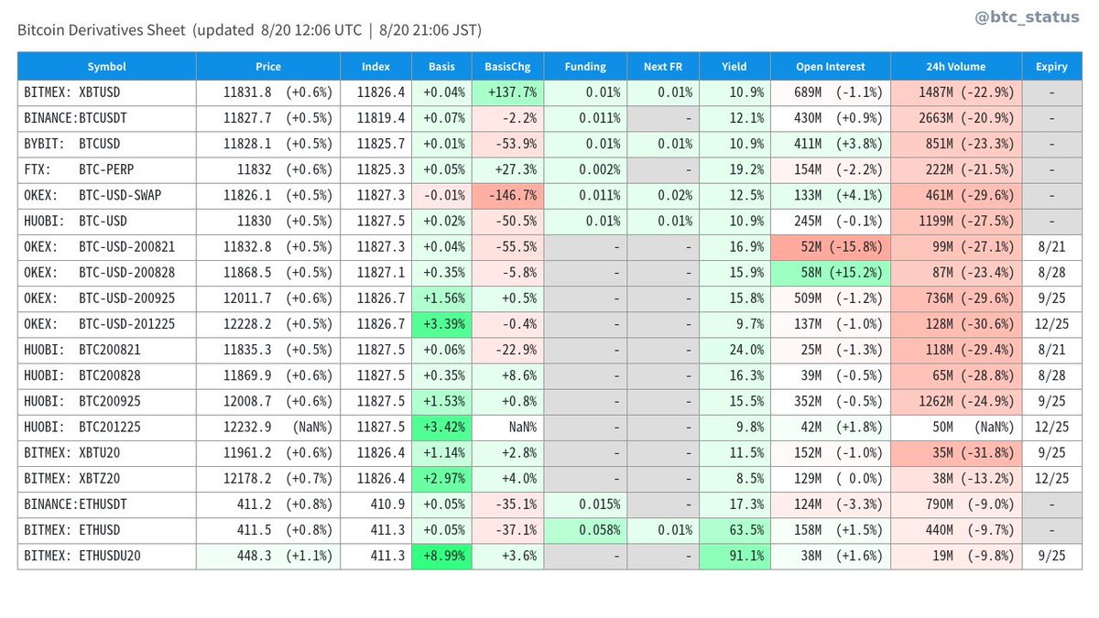Select the BITMEX: ETHUSD symbol cell

coord(107,530)
